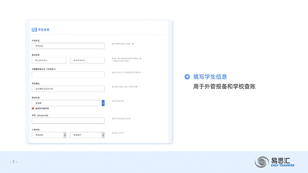Focus the Last Name input field

pyautogui.click(x=49, y=60)
